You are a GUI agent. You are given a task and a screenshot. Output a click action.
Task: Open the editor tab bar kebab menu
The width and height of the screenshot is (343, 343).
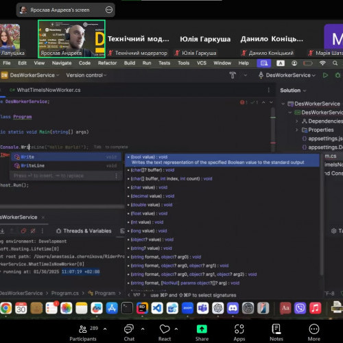pyautogui.click(x=269, y=90)
